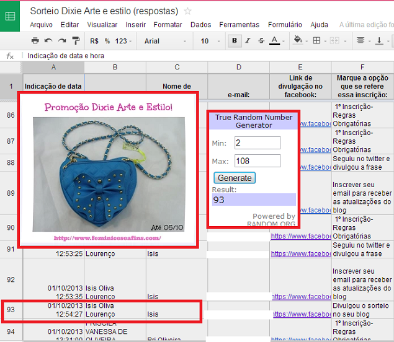Screen dimensions: 394x342
Task: Toggle strikethrough formatting
Action: click(261, 41)
